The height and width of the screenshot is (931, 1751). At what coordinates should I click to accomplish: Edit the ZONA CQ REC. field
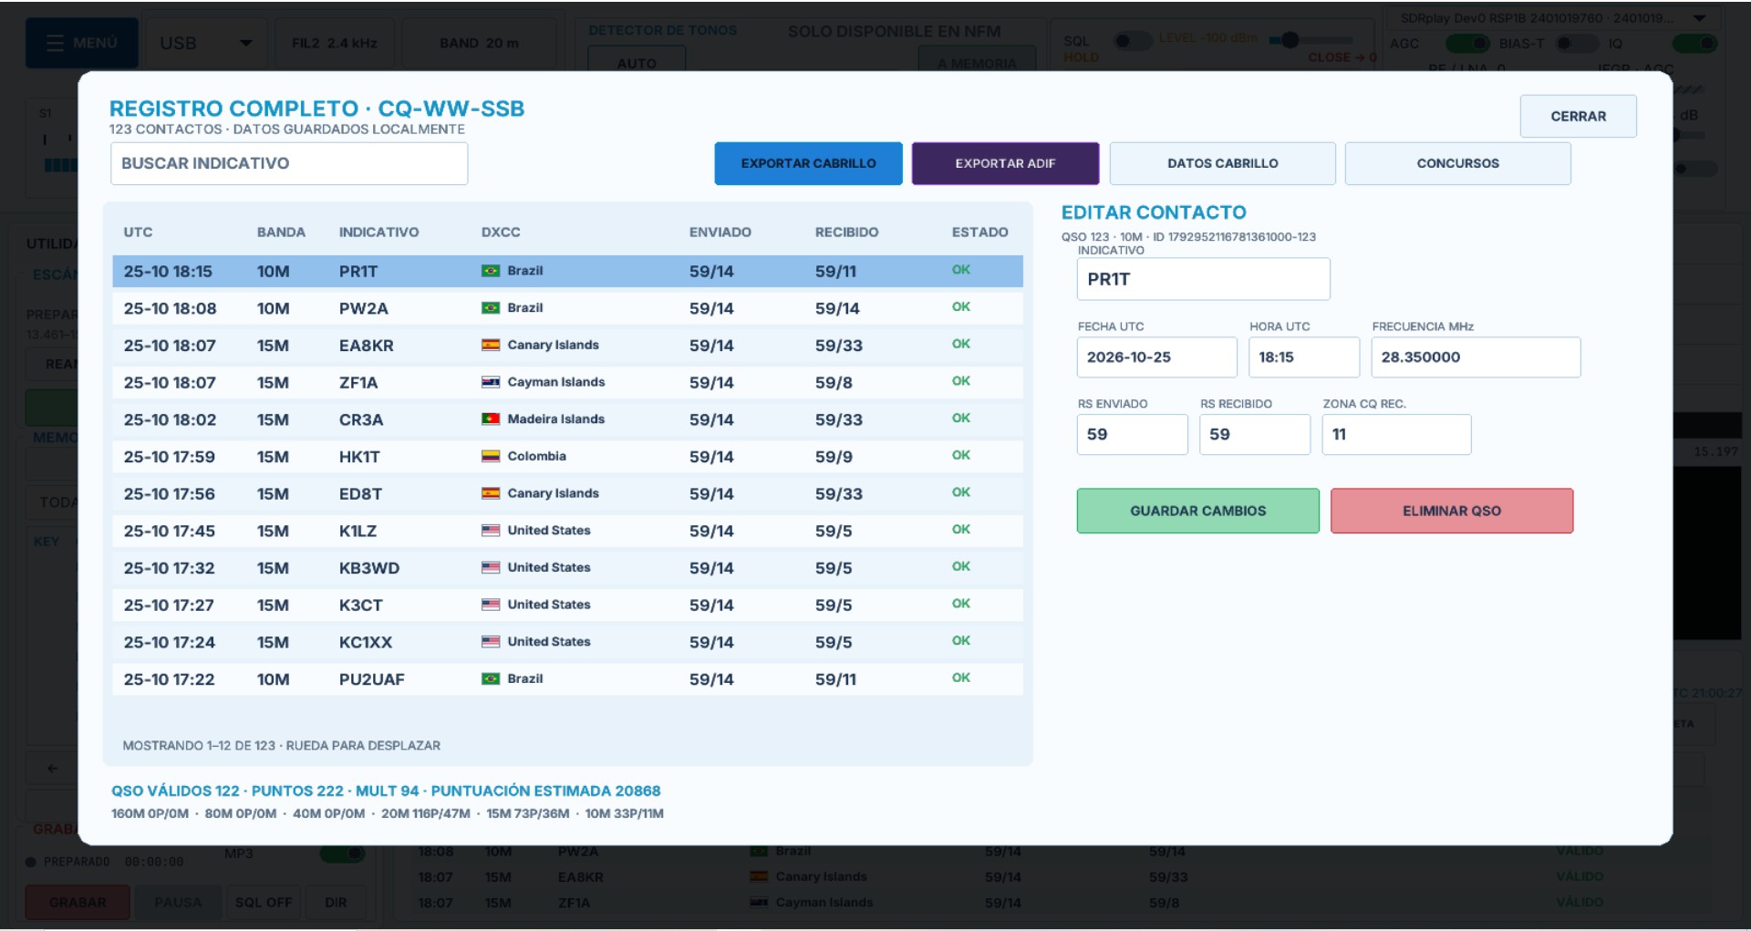[1396, 434]
